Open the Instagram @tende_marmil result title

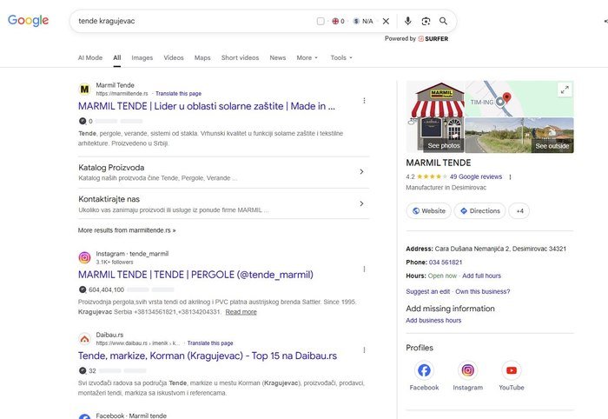195,275
